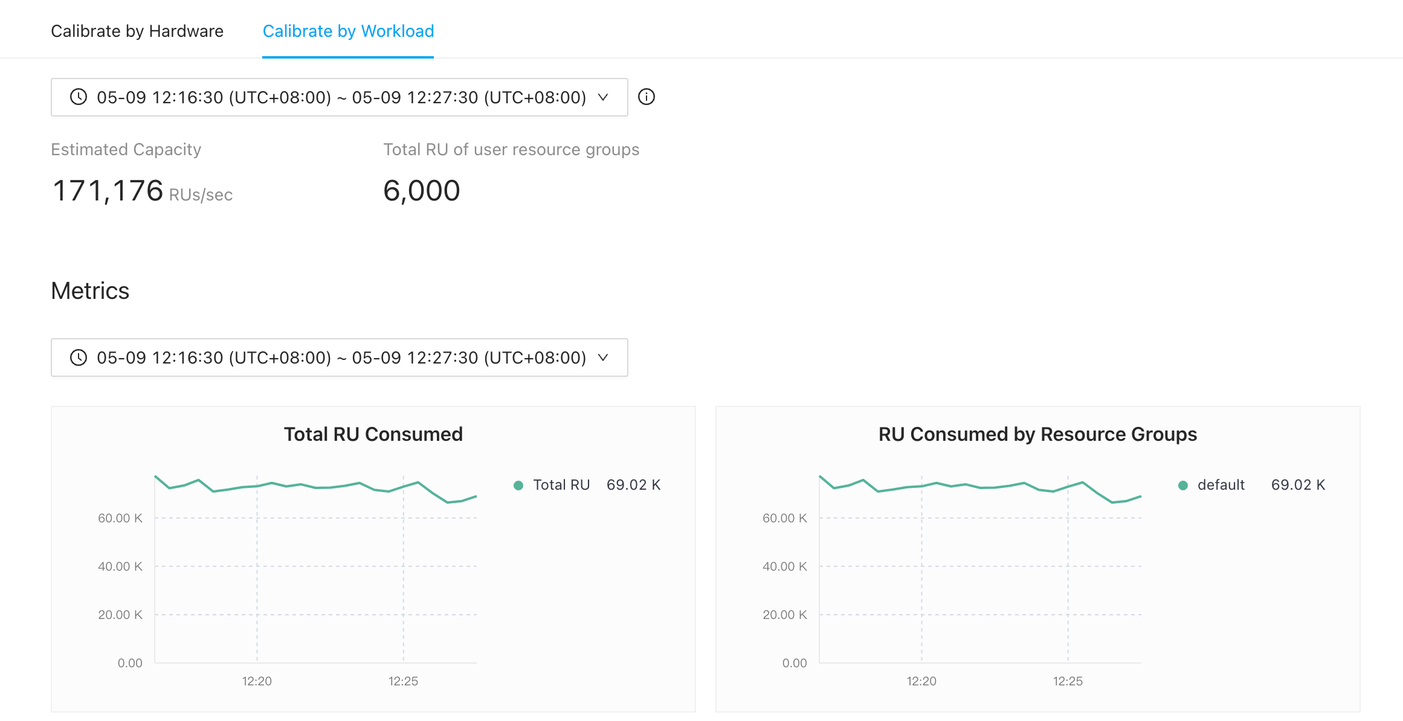This screenshot has width=1403, height=721.
Task: Click 12:25 marker on Resource Groups chart
Action: [1068, 681]
